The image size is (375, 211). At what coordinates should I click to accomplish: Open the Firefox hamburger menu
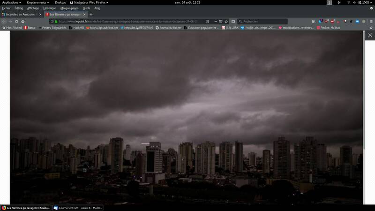pos(371,21)
